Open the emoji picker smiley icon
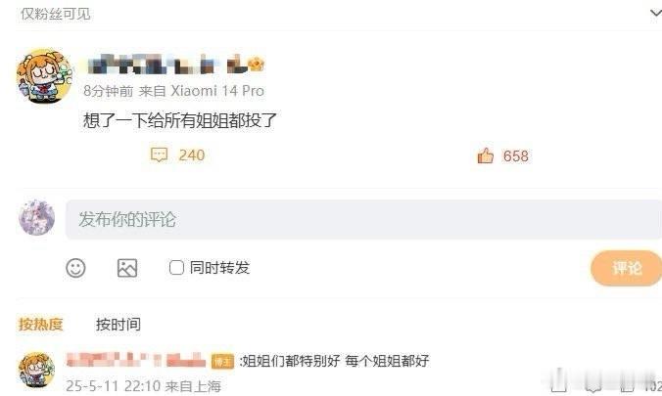This screenshot has height=396, width=662. [76, 268]
